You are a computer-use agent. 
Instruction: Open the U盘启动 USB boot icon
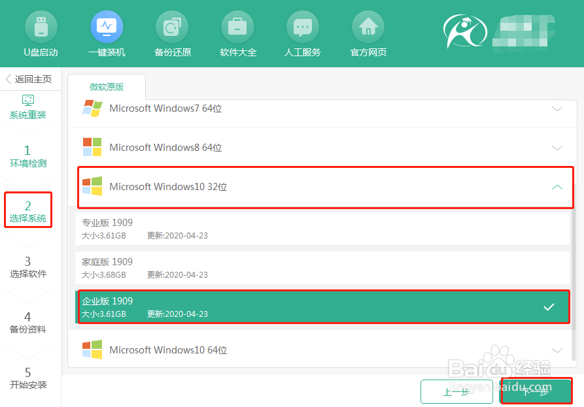(41, 27)
